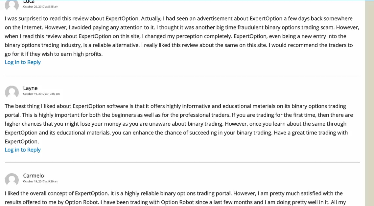Image resolution: width=374 pixels, height=206 pixels.
Task: Click Layne's gray profile avatar
Action: 12,92
